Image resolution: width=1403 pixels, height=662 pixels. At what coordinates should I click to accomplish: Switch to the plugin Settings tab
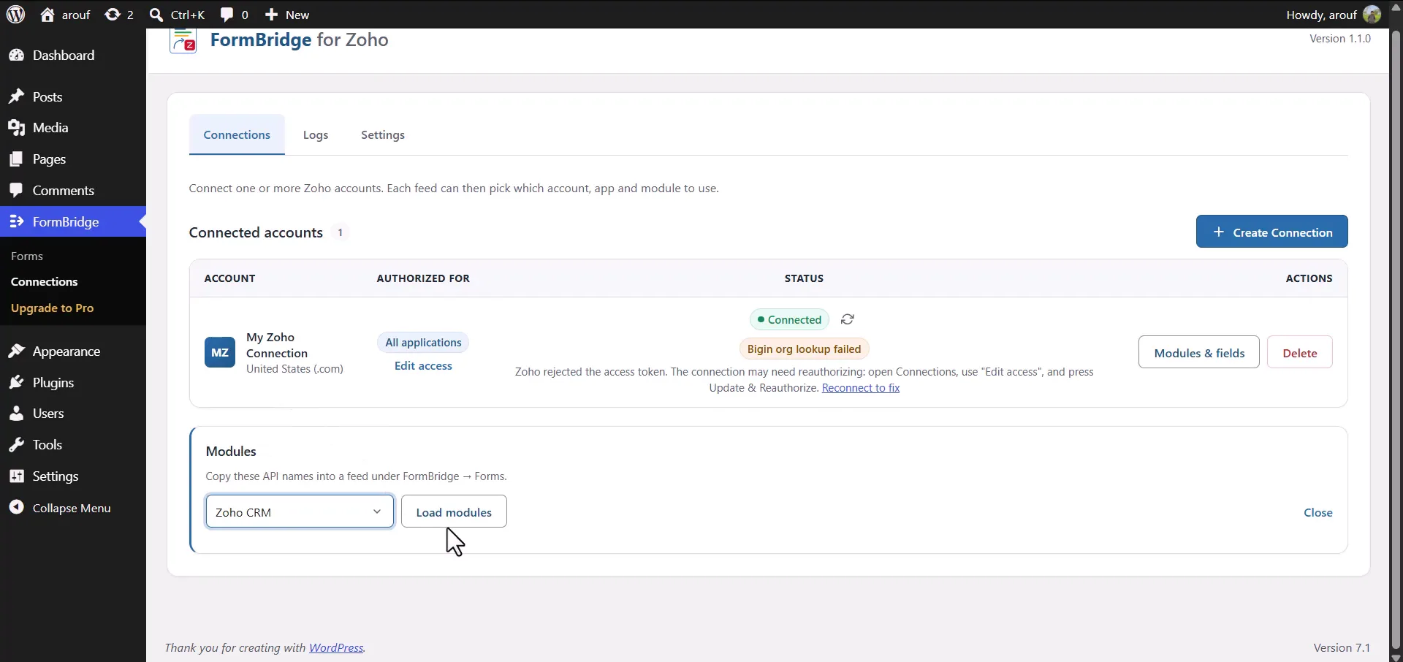tap(383, 134)
